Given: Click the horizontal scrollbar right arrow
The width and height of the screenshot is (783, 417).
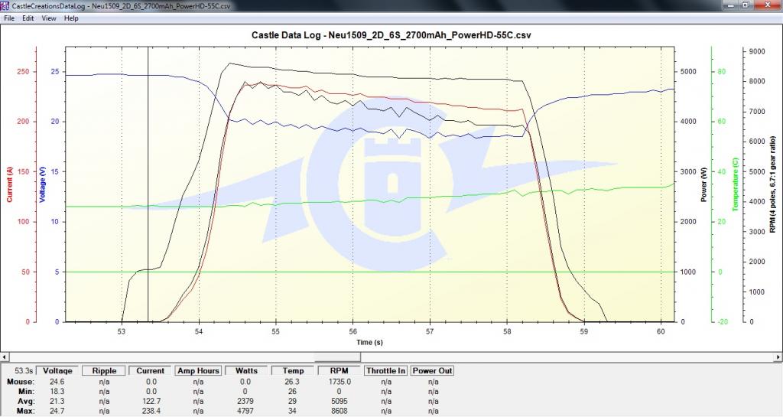Looking at the screenshot, I should click(777, 357).
